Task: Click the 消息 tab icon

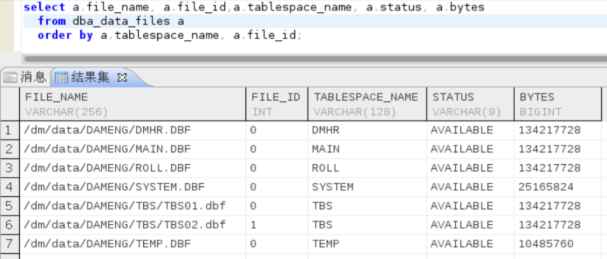Action: click(x=10, y=78)
